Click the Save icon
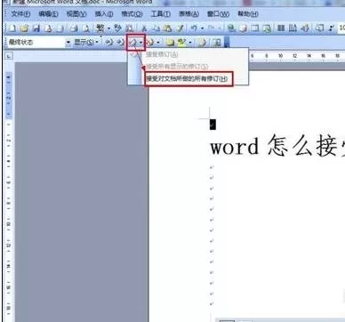345x322 pixels. [x=36, y=28]
